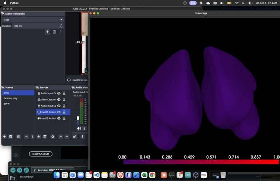Mute the Audio Input Capture mixer channel

click(79, 128)
